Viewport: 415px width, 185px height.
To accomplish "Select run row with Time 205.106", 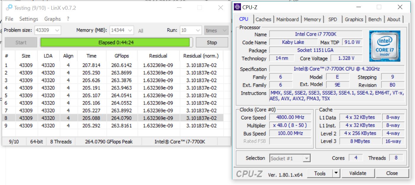I will [x=113, y=103].
